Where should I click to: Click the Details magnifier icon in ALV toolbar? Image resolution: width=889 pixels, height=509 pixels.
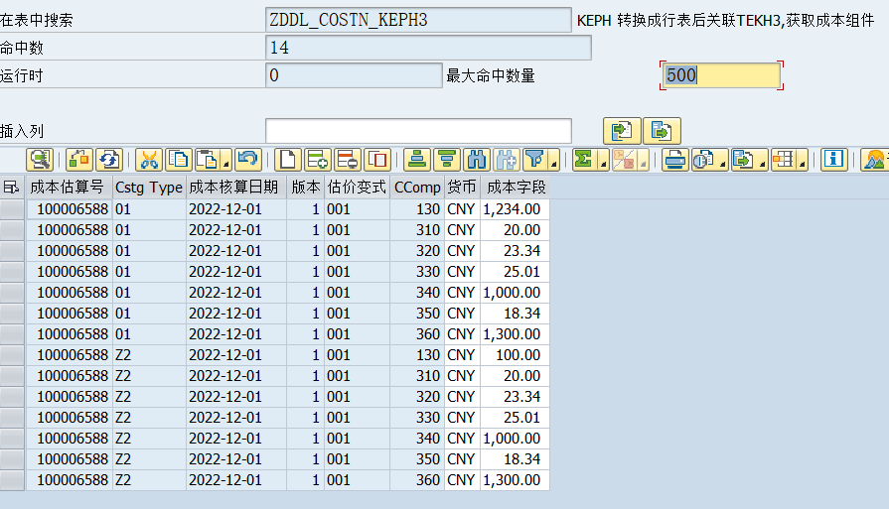point(40,160)
